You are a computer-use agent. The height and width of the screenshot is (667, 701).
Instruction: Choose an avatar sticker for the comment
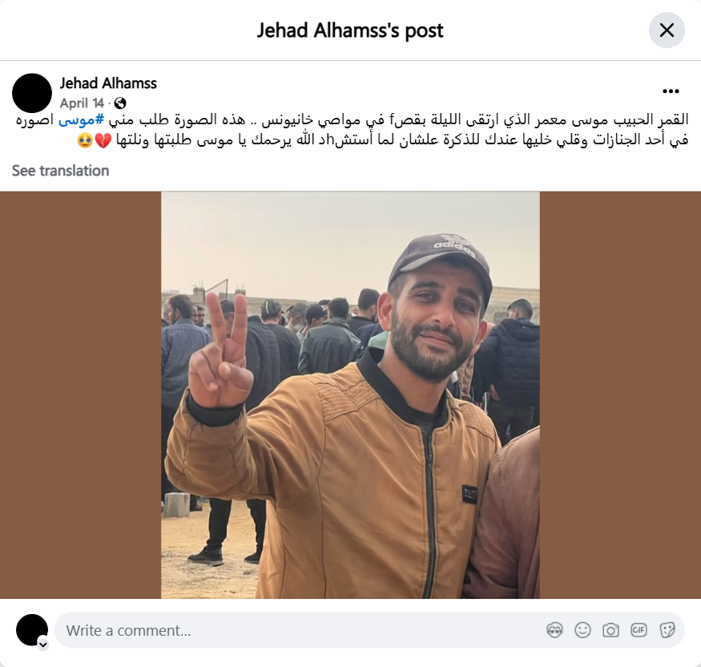coord(554,630)
